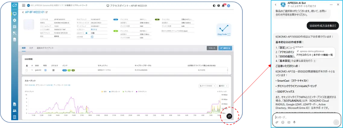The height and width of the screenshot is (128, 343).
Task: Click the settings gear in the left sidebar
Action: click(x=14, y=20)
